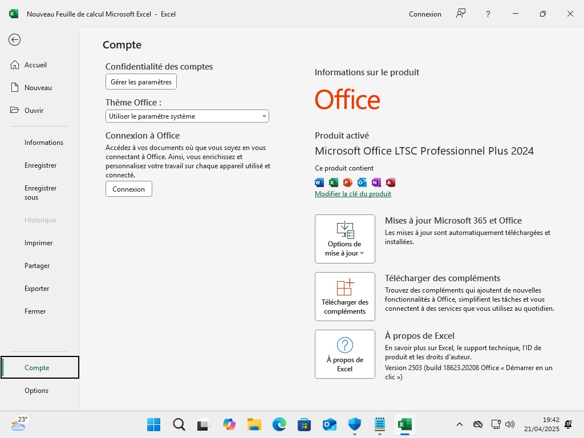
Task: Select Imprimer in the sidebar
Action: 38,243
